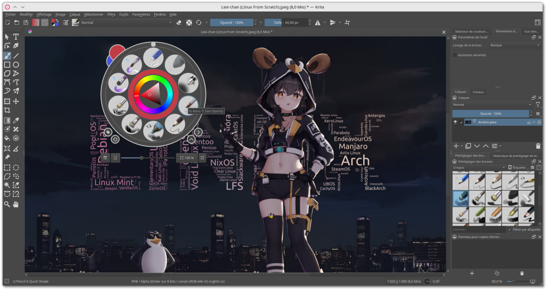Open the Croquis tag dropdown
This screenshot has width=547, height=290.
click(x=479, y=168)
